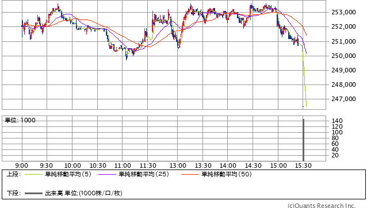Click the 下段: legend heading
Image resolution: width=367 pixels, height=208 pixels.
14,193
